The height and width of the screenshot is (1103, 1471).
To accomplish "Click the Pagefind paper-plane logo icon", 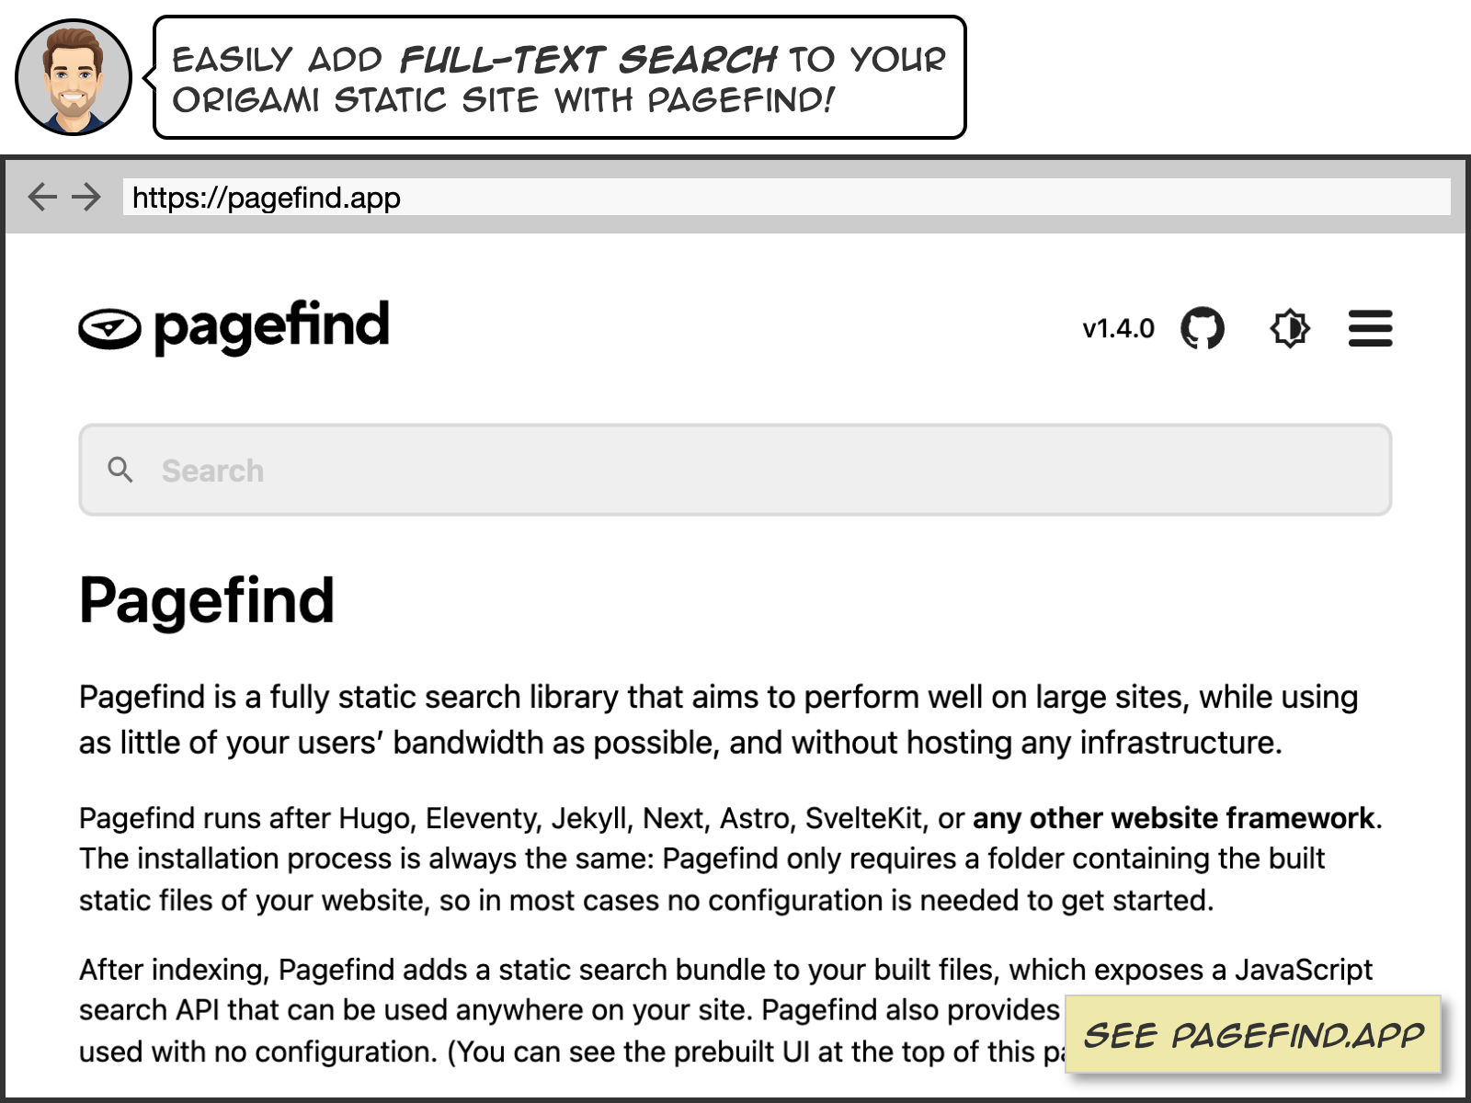I will [x=109, y=328].
